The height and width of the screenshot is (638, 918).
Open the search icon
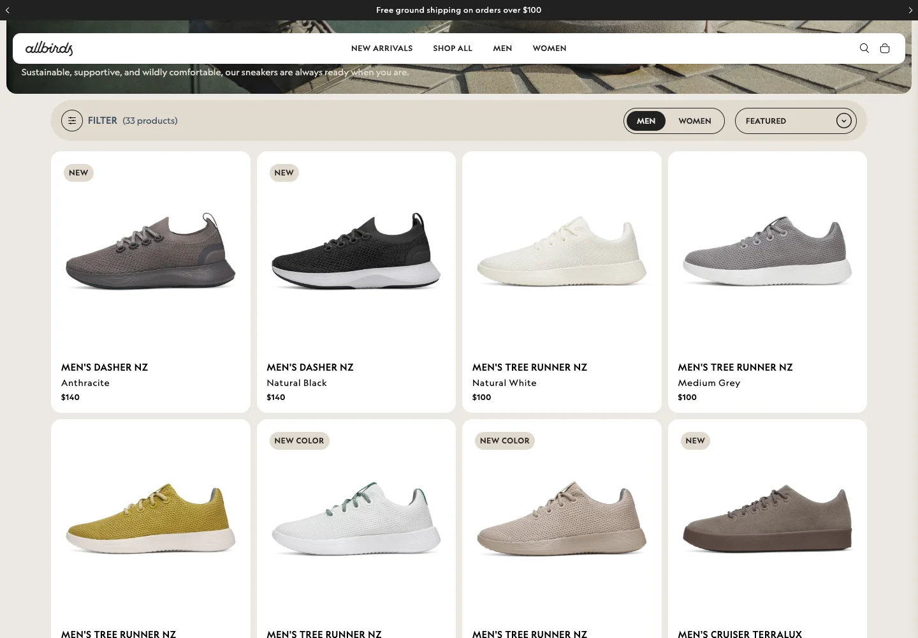[864, 48]
